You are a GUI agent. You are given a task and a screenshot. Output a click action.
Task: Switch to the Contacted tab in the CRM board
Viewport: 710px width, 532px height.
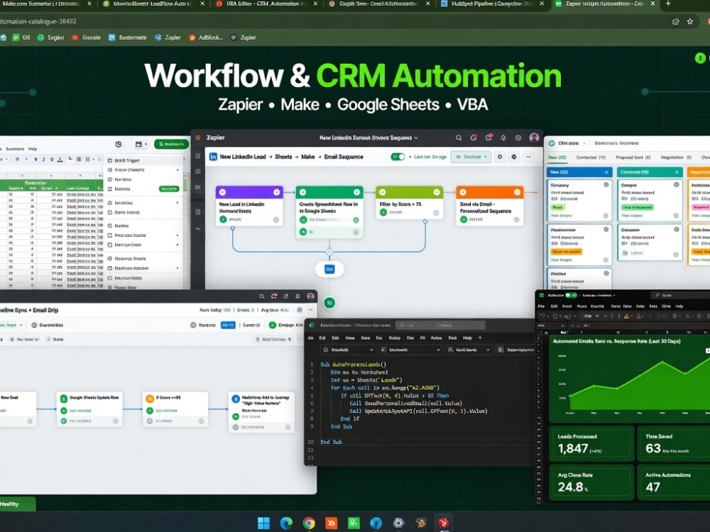coord(591,157)
